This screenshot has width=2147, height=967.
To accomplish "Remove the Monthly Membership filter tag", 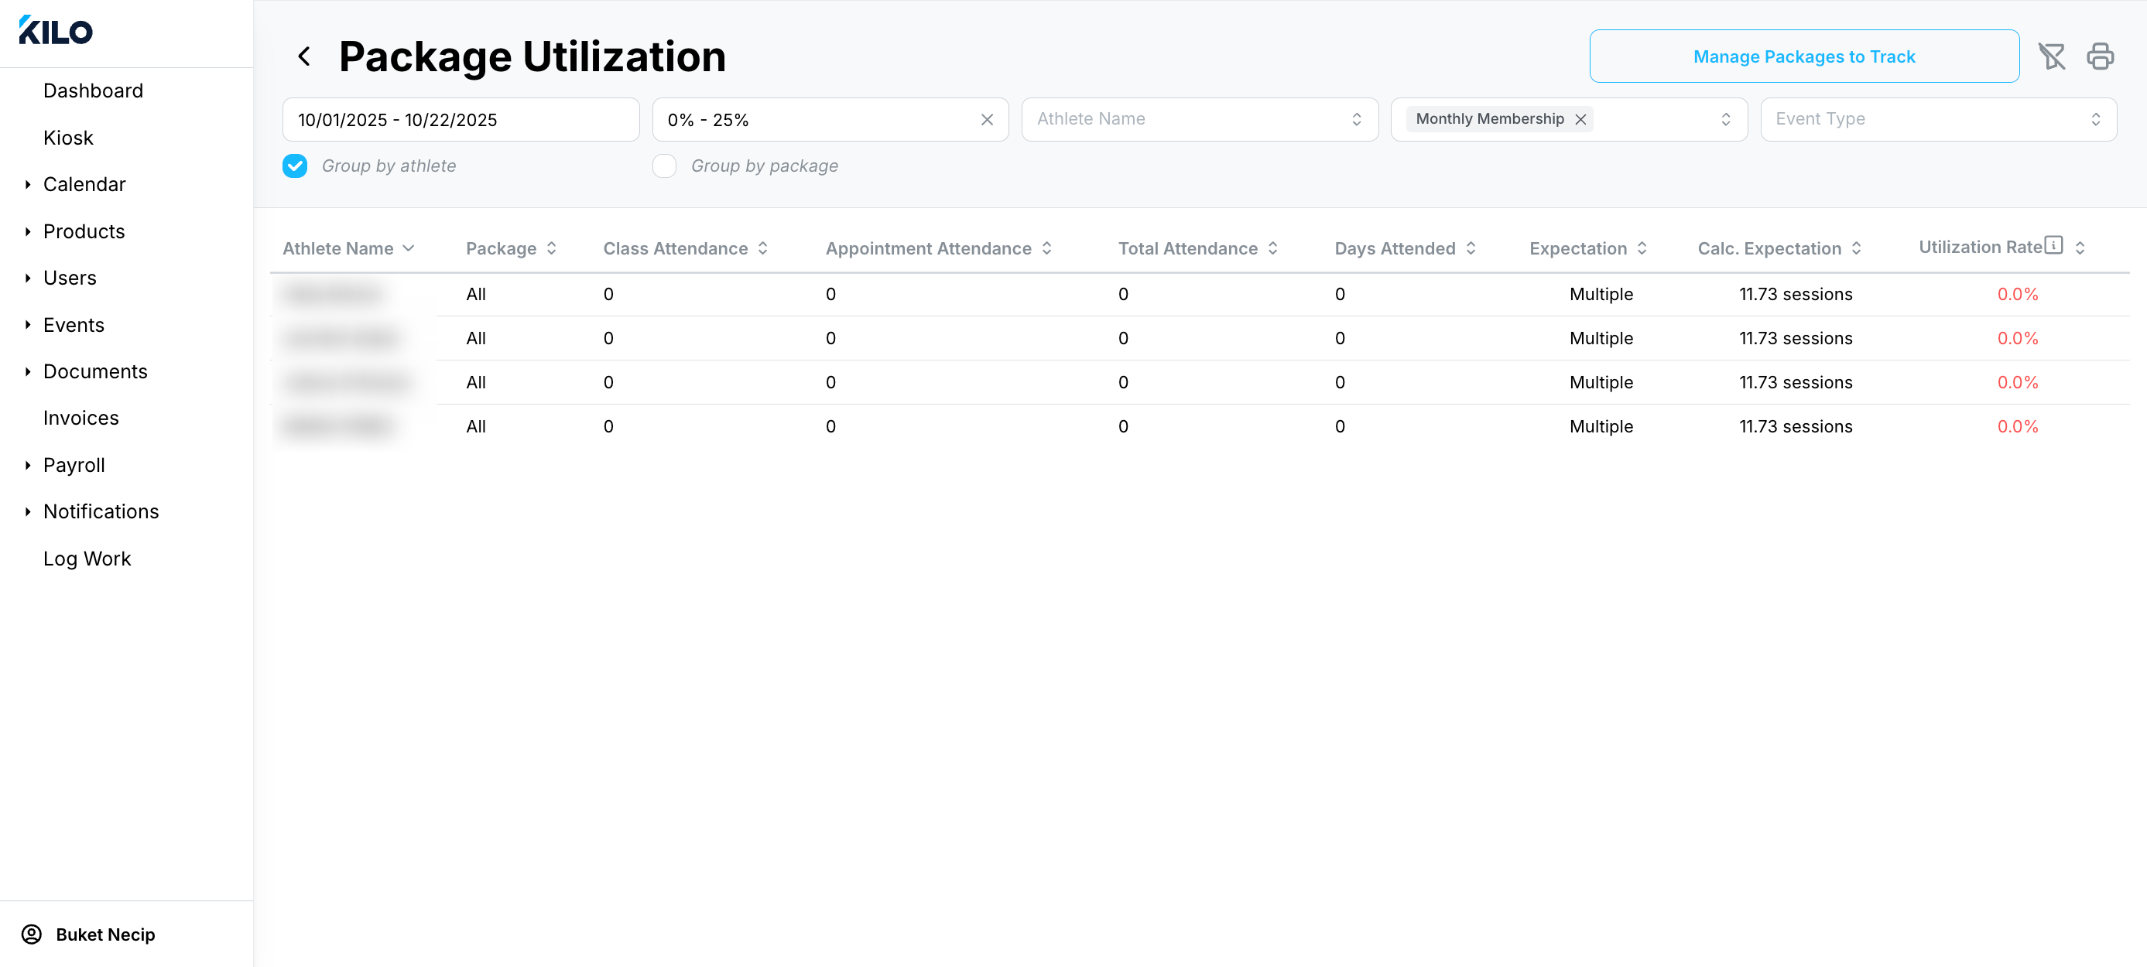I will pos(1580,119).
